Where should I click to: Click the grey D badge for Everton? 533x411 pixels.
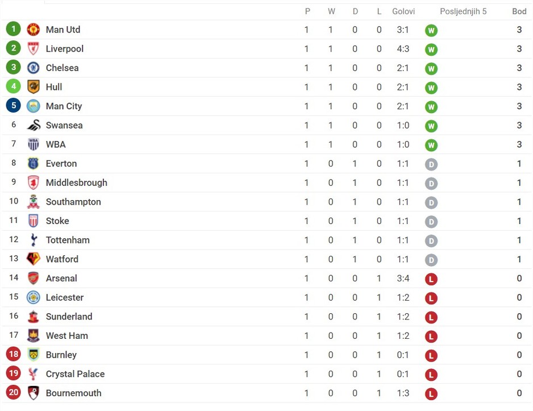pos(431,164)
